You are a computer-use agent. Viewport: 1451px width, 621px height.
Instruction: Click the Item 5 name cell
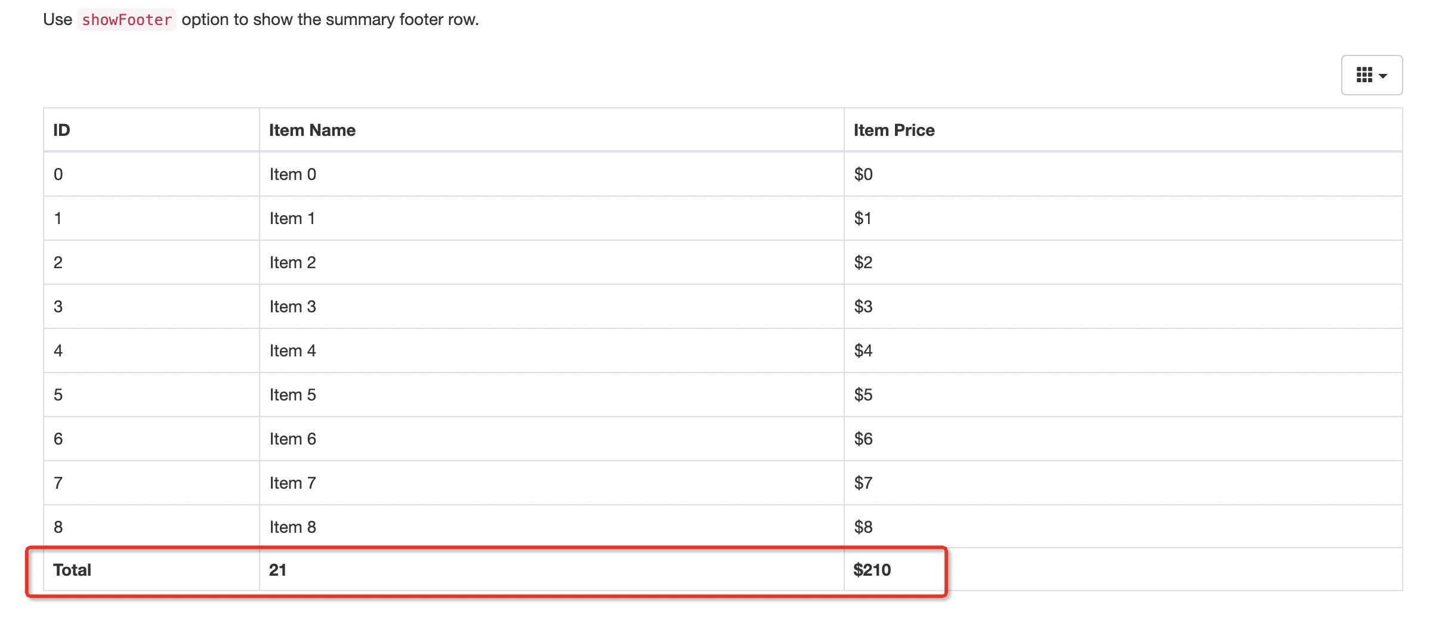pyautogui.click(x=552, y=395)
